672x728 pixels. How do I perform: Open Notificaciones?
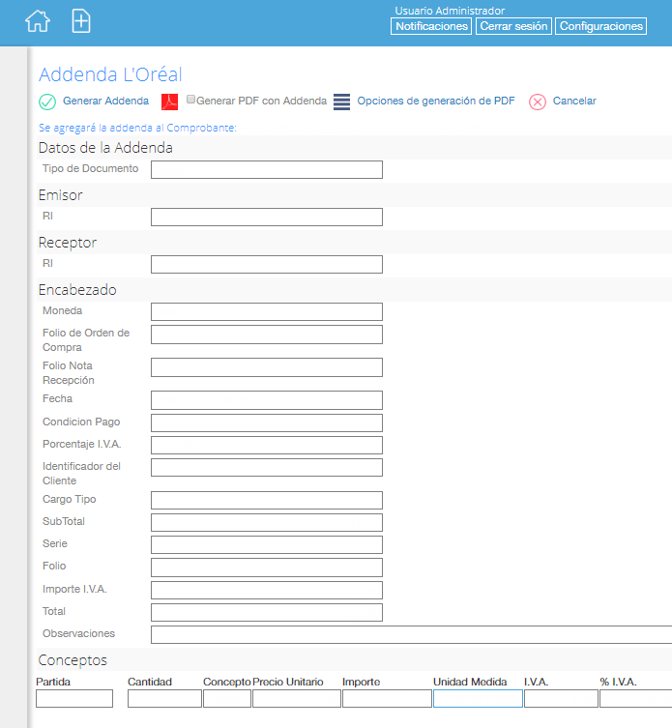tap(431, 26)
